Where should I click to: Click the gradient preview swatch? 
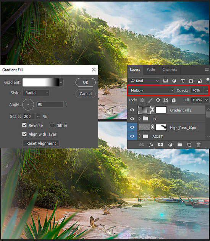[x=40, y=82]
